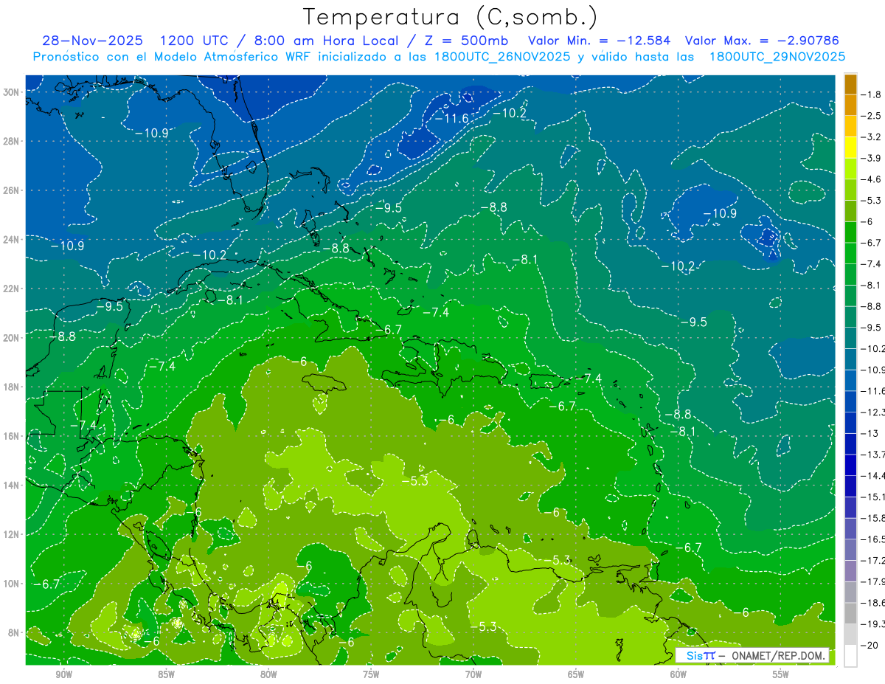
Task: Click the "Valor Min. = -12.584" text
Action: pos(600,41)
